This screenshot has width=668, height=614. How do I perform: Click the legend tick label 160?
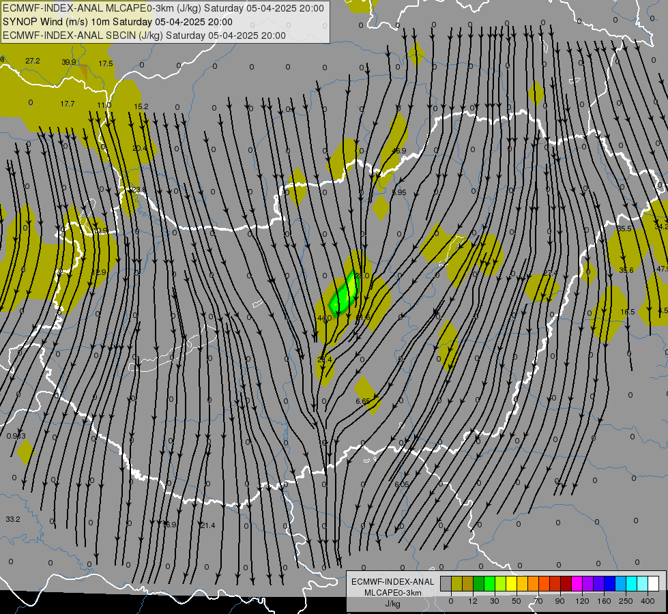point(604,601)
